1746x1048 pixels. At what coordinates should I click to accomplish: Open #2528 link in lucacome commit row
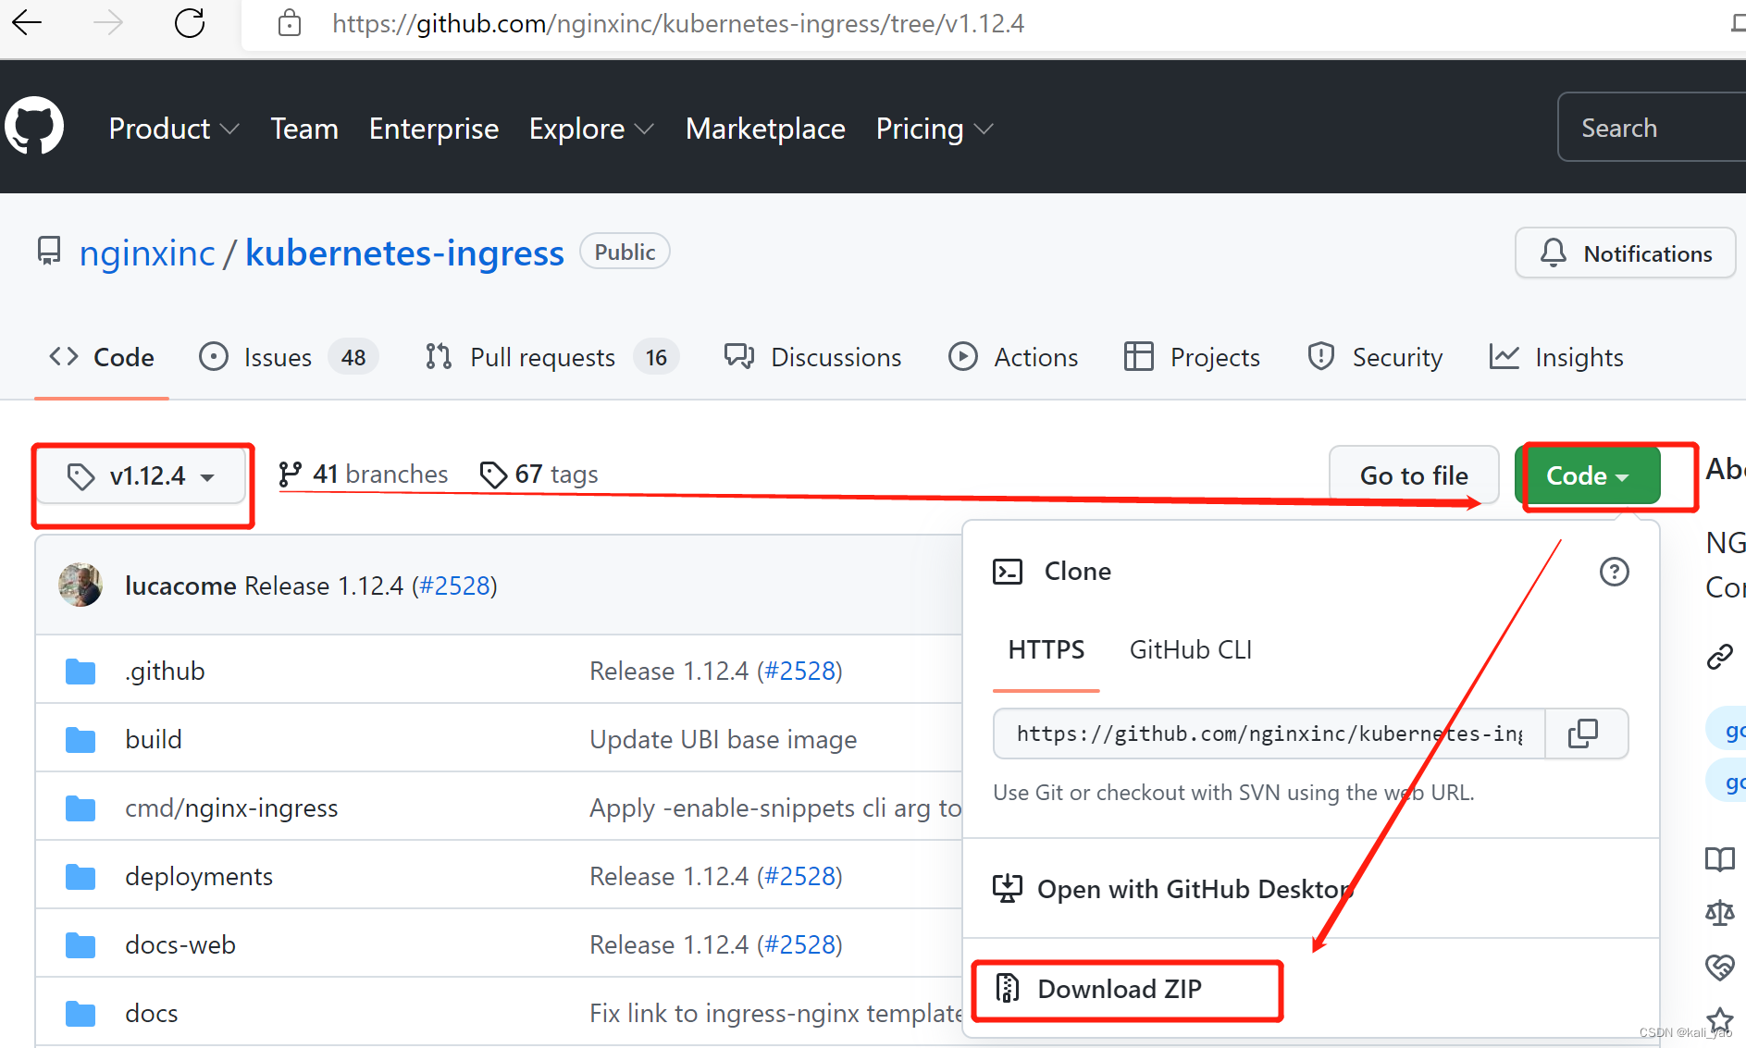click(x=454, y=586)
